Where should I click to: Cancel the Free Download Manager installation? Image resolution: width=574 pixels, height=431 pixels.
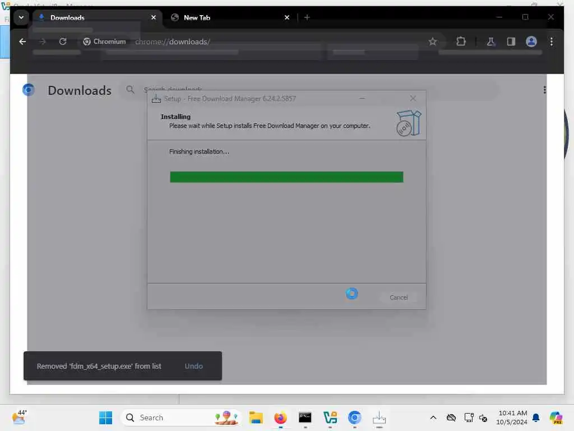tap(399, 297)
